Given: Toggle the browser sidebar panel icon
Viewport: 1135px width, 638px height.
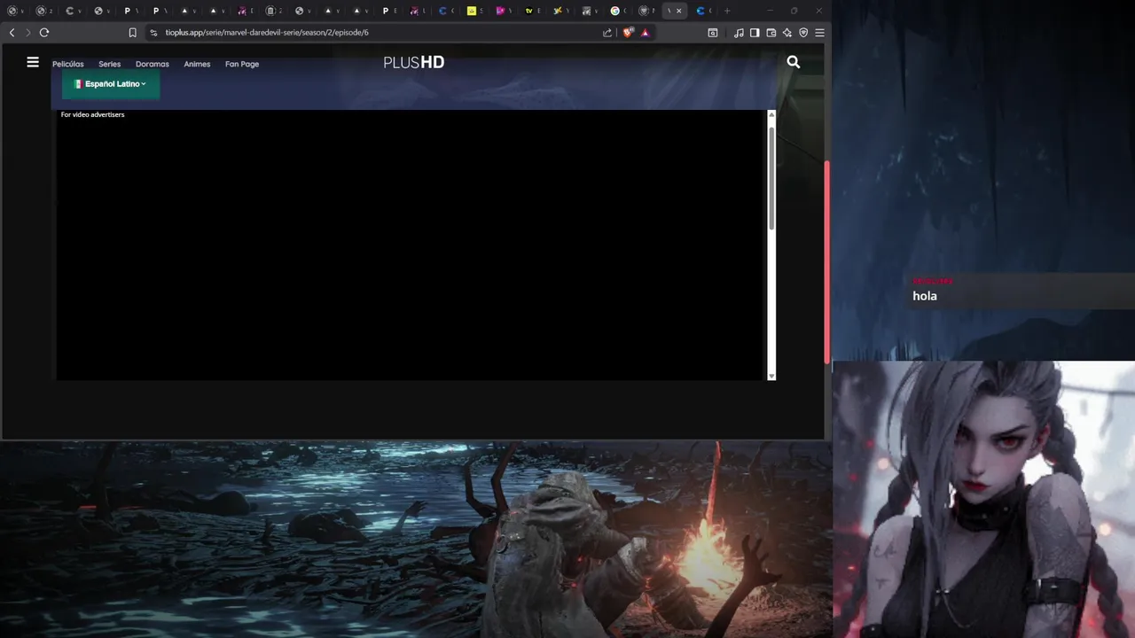Looking at the screenshot, I should click(x=755, y=33).
